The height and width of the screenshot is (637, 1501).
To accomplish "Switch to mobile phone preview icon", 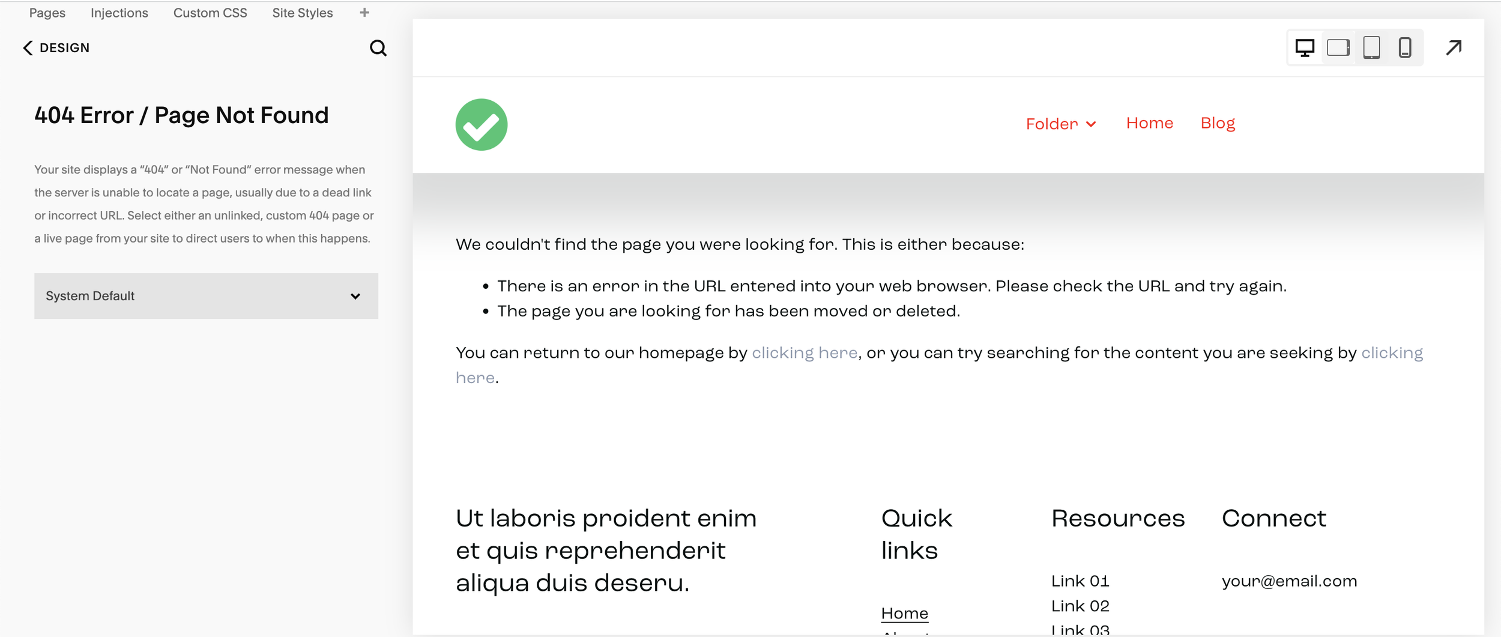I will 1405,47.
